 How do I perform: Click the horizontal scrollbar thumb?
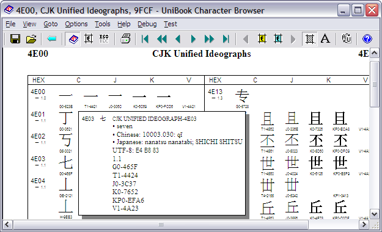click(161, 225)
